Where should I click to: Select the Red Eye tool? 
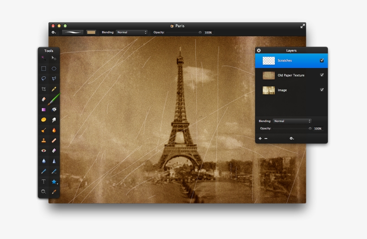[43, 151]
